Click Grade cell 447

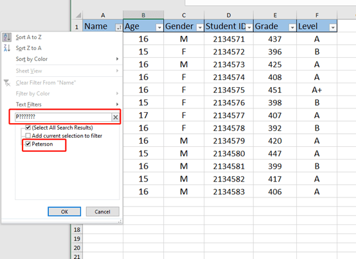(275, 154)
